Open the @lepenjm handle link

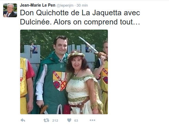point(65,5)
